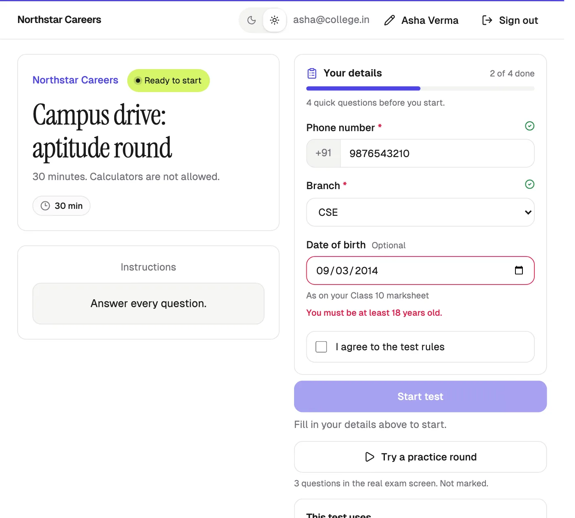Click the pencil edit icon beside Asha Verma
Viewport: 575px width, 518px height.
coord(389,20)
